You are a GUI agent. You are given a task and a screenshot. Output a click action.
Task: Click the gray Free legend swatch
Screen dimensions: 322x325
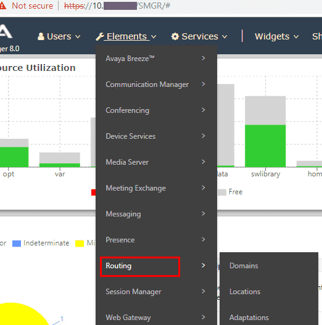[222, 192]
